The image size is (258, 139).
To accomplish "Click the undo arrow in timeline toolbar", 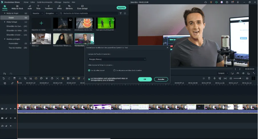I will (x=4, y=78).
